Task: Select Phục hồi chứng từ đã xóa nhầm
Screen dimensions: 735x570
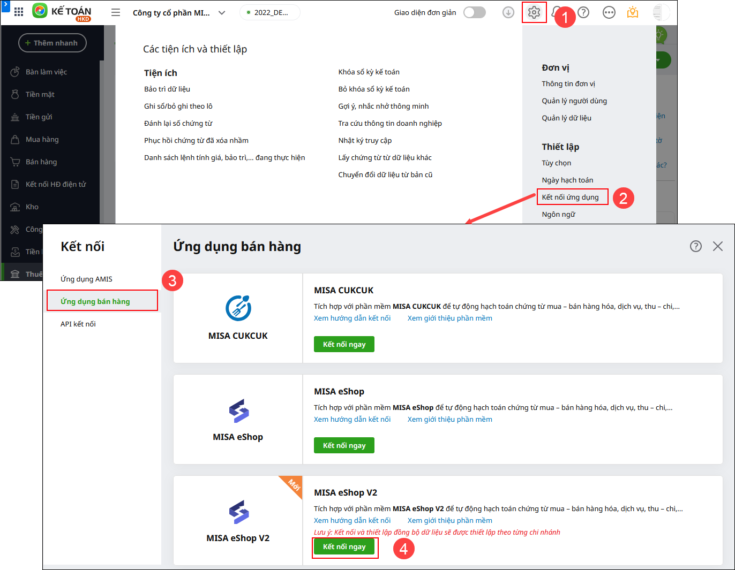Action: [196, 140]
